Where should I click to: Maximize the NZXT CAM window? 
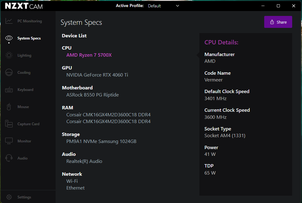[x=278, y=6]
